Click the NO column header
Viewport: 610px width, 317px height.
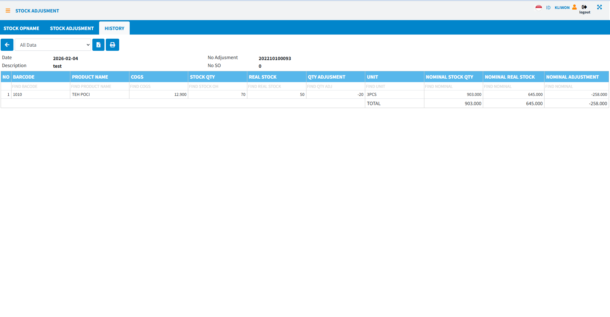coord(6,77)
